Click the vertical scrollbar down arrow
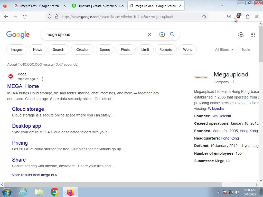This screenshot has width=263, height=197. (261, 180)
